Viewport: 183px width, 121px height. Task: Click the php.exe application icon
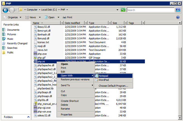(35, 54)
